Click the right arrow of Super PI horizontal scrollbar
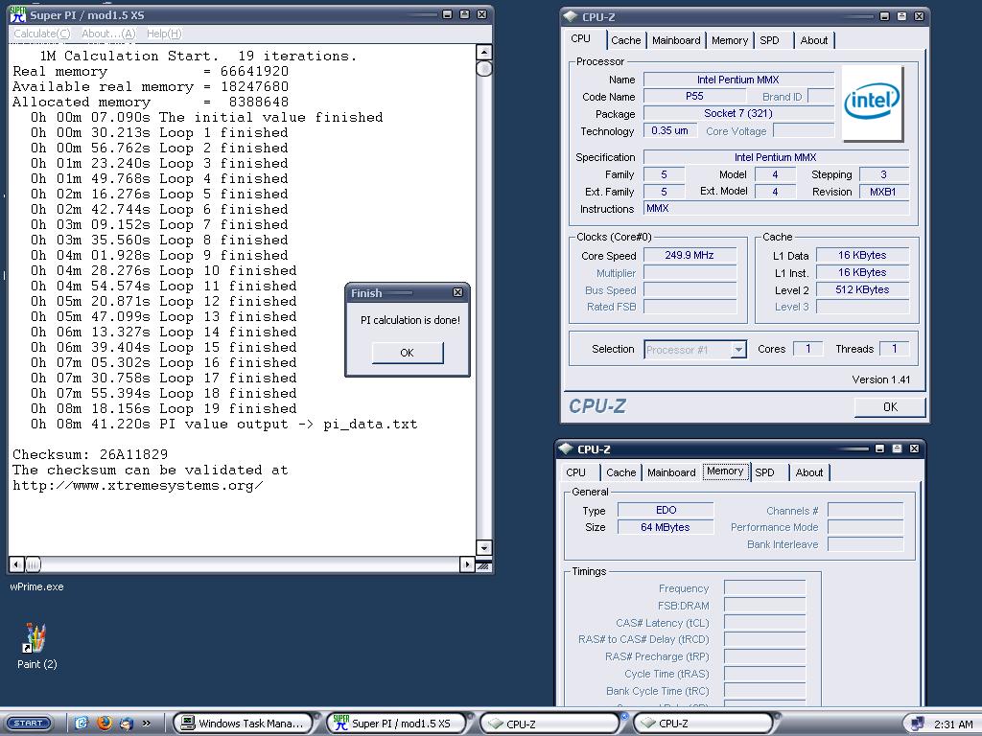The width and height of the screenshot is (982, 736). click(x=467, y=564)
